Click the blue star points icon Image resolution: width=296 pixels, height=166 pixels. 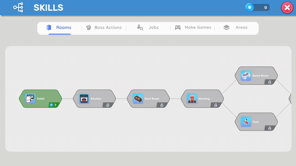250,7
